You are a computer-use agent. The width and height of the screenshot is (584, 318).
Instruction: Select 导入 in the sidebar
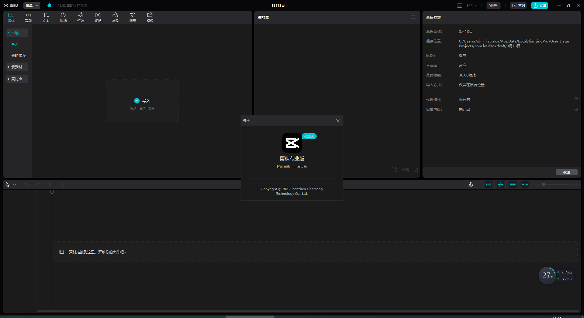(15, 44)
